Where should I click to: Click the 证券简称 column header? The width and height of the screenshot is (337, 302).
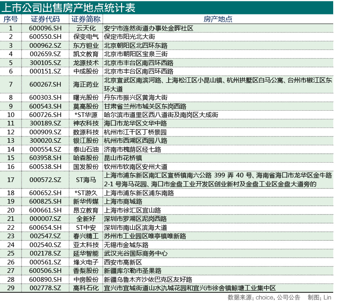86,19
